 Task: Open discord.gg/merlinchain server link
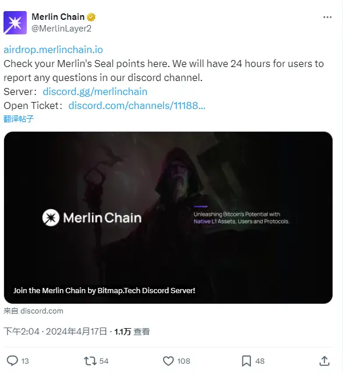click(95, 92)
